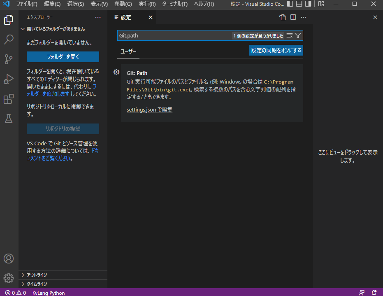Open the Extensions view
The image size is (383, 296).
click(9, 99)
